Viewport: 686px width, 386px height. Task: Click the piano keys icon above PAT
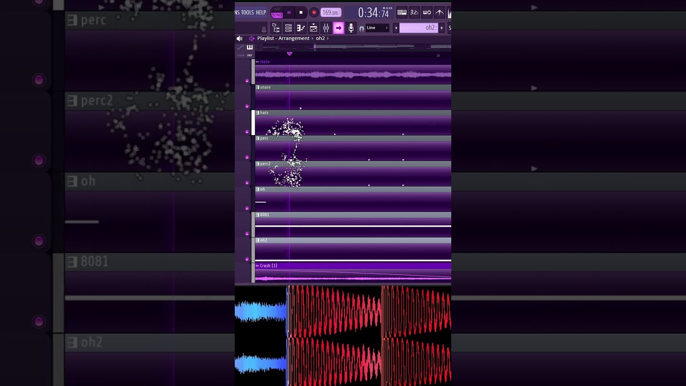pyautogui.click(x=250, y=48)
